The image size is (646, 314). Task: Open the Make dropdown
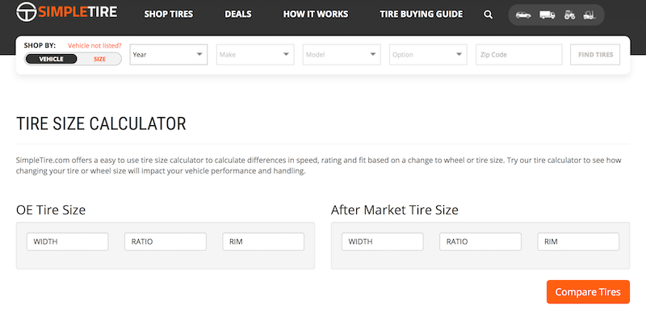tap(255, 54)
